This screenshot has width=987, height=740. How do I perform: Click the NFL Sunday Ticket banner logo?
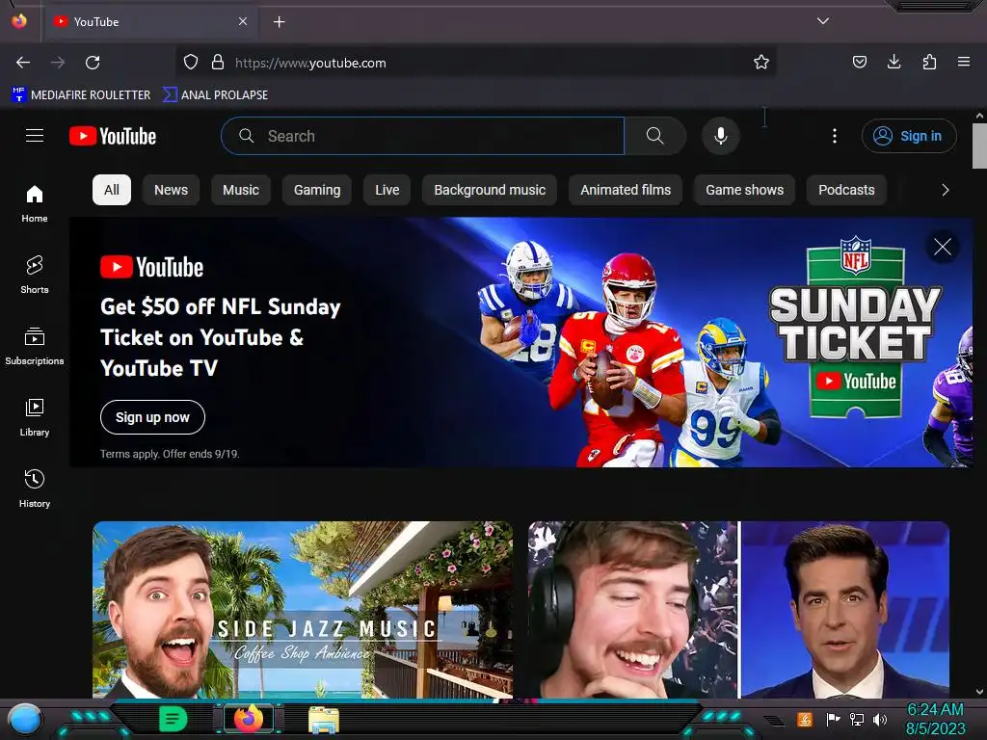tap(856, 328)
